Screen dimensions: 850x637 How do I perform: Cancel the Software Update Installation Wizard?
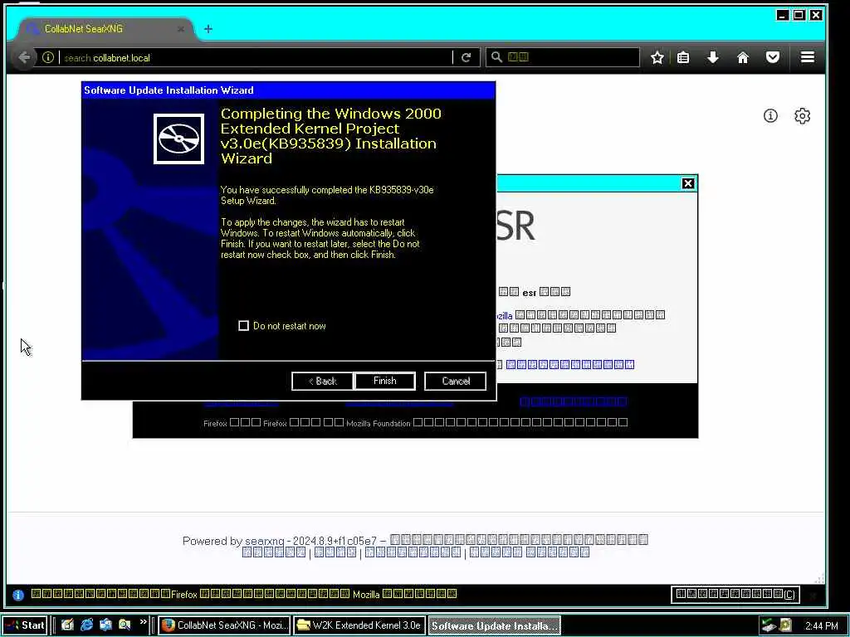456,381
